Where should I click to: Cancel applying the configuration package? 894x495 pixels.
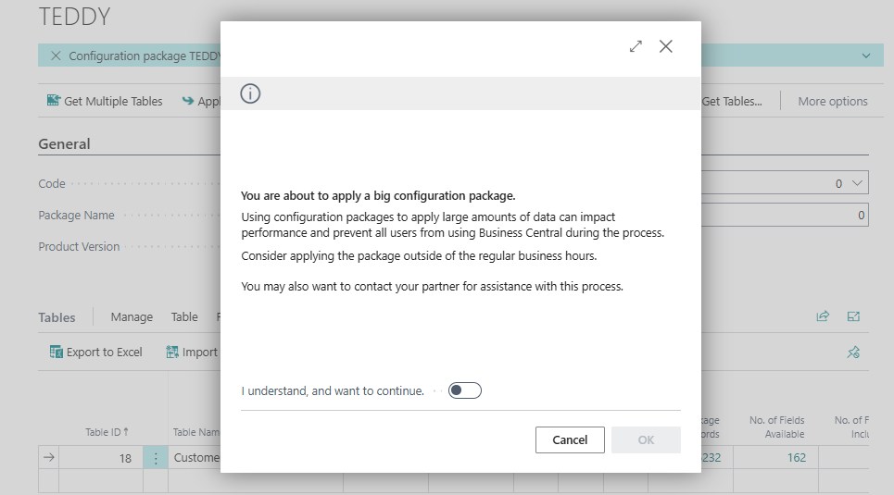click(x=570, y=439)
